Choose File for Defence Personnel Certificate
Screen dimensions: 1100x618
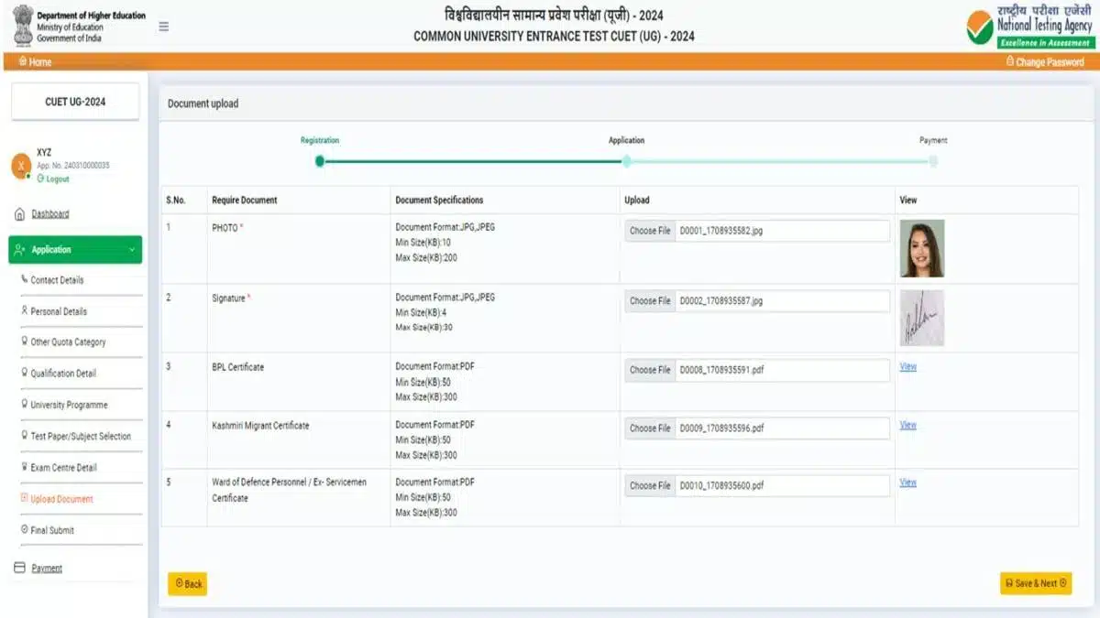click(x=650, y=486)
